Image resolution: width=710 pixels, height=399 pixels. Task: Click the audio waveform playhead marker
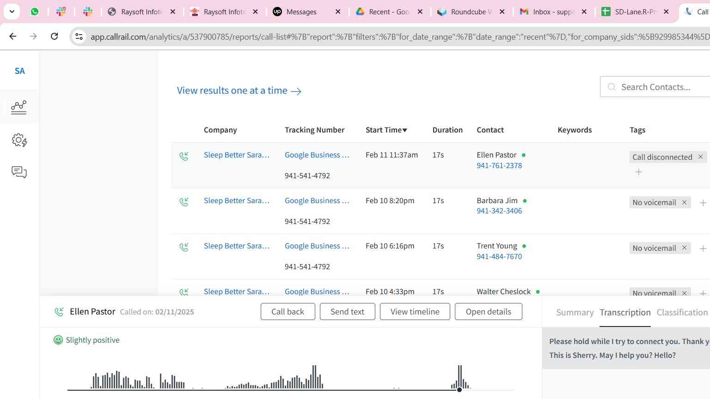pos(459,390)
